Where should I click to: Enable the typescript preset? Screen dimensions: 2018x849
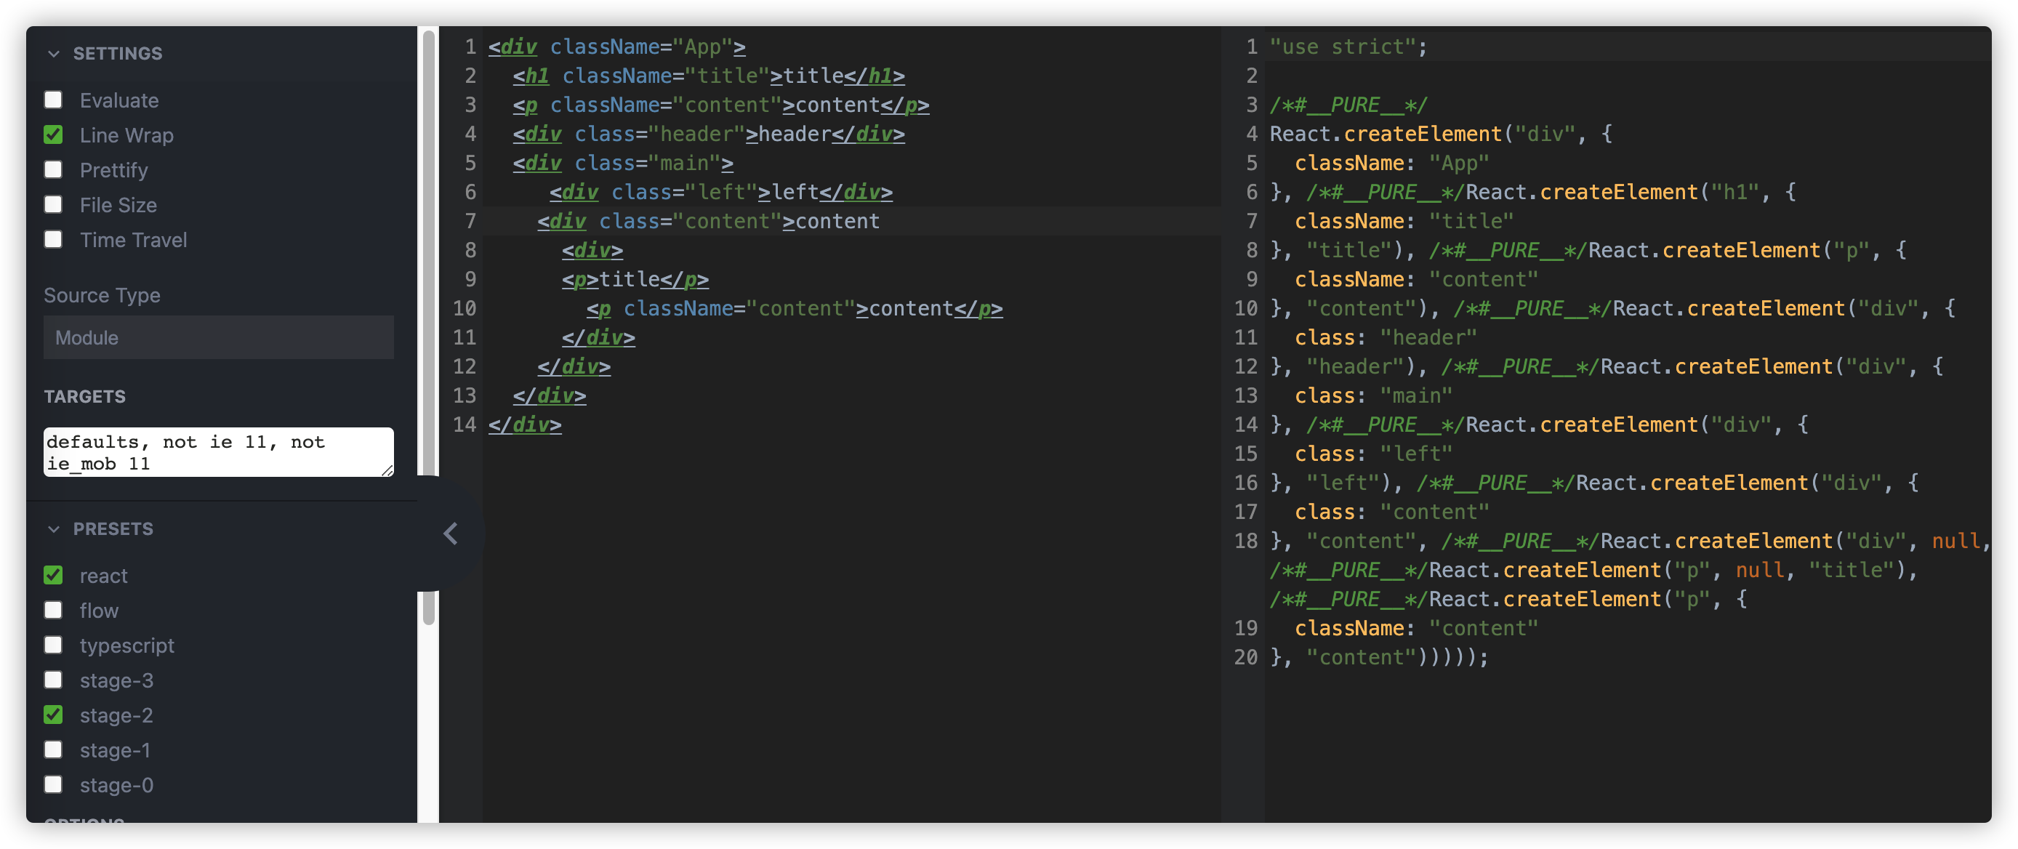point(53,645)
